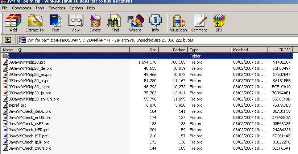Click icon of JavaVMCheck_frFR.prc

tap(5, 130)
